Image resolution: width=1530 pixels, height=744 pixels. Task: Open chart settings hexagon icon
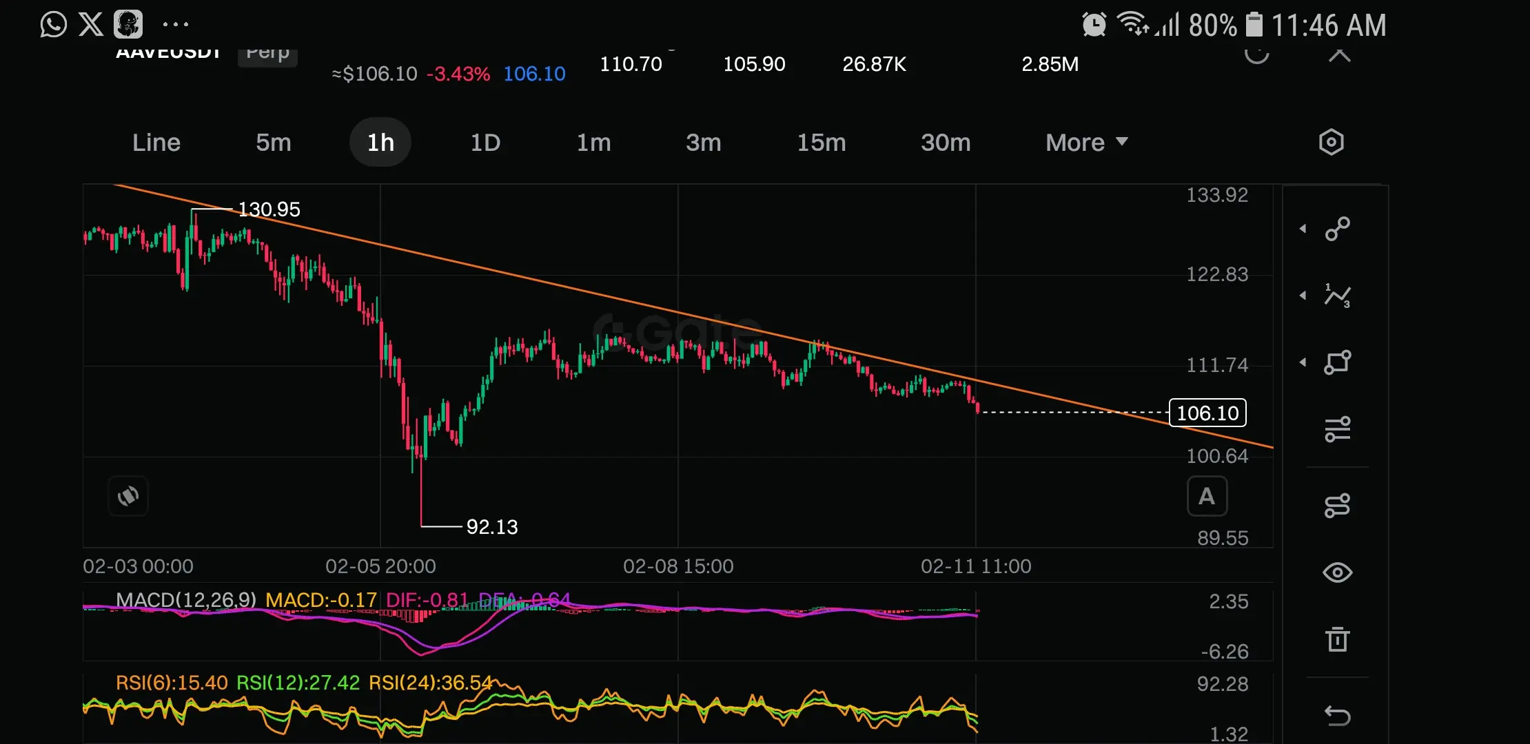click(1331, 143)
